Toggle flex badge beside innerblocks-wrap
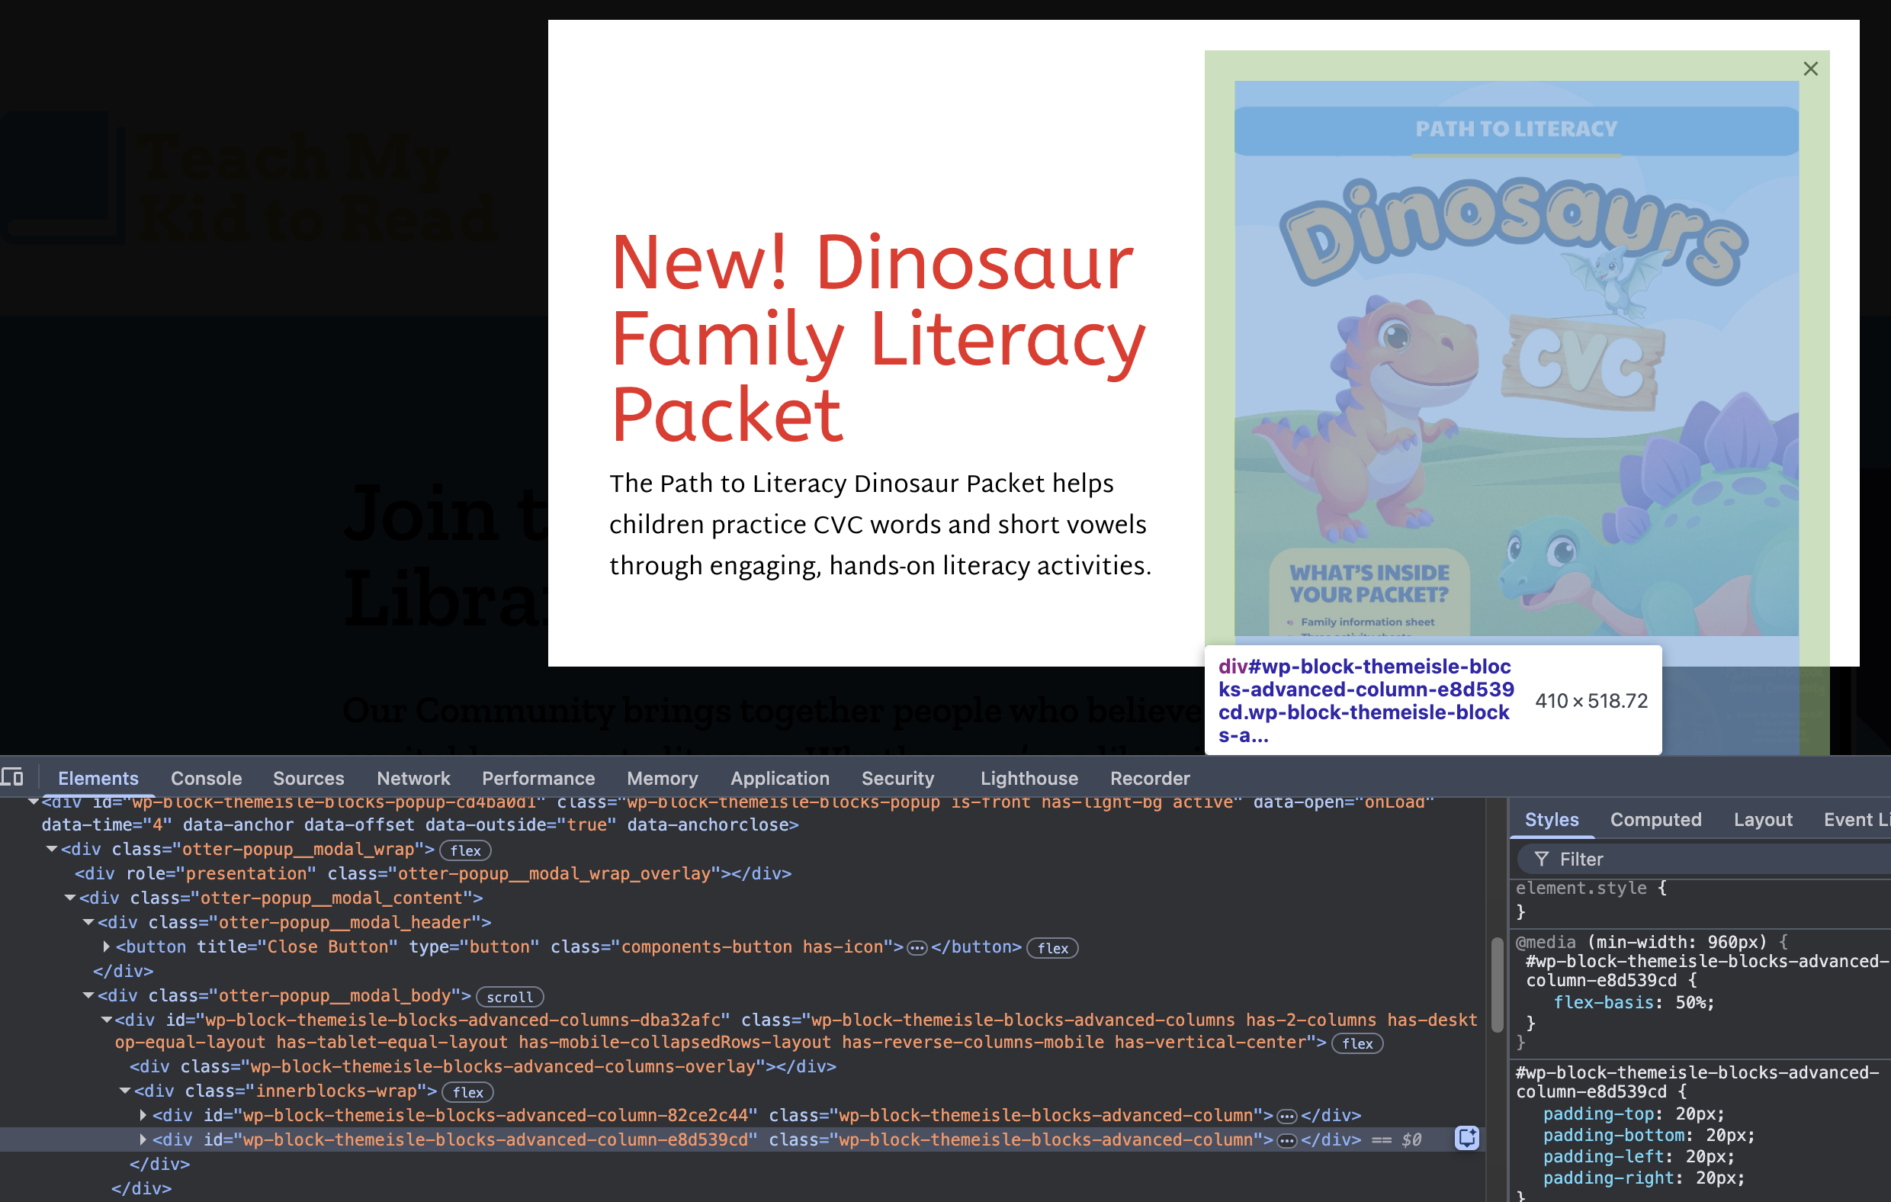Viewport: 1891px width, 1202px height. [x=467, y=1093]
